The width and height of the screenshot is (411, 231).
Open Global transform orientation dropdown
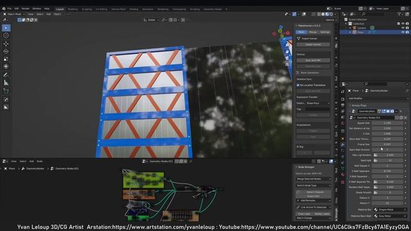click(152, 20)
